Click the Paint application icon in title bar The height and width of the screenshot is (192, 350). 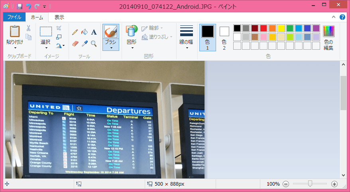[6, 6]
